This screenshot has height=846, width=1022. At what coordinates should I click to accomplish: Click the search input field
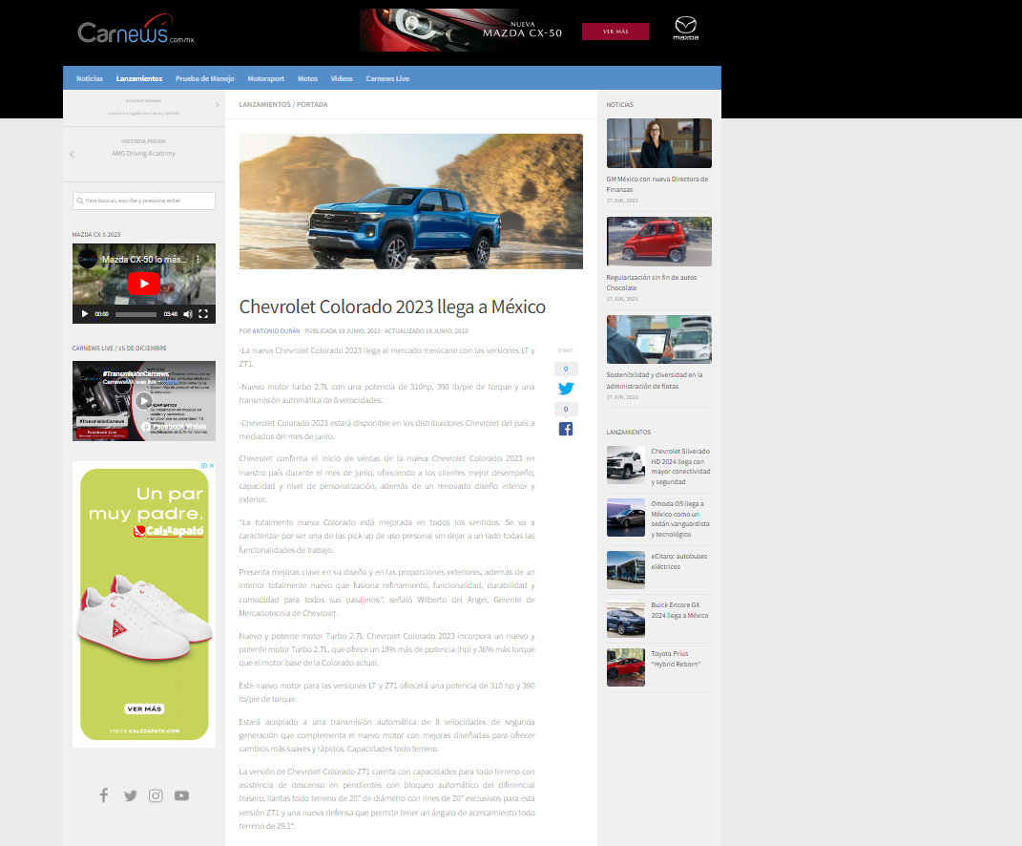click(144, 201)
